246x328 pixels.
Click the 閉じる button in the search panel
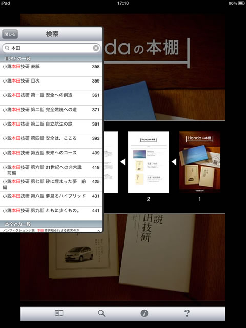[10, 34]
